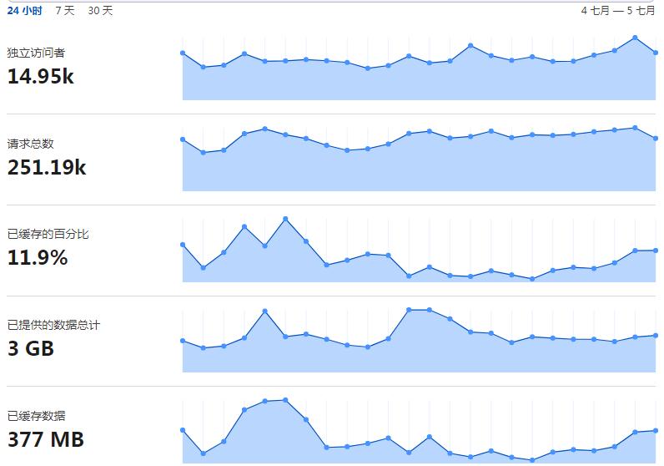The width and height of the screenshot is (664, 466).
Task: Click the 请求总数 metric label
Action: click(31, 144)
